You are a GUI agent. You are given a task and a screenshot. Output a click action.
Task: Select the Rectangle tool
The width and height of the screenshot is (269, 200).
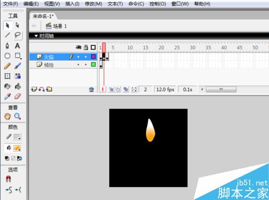click(x=18, y=56)
